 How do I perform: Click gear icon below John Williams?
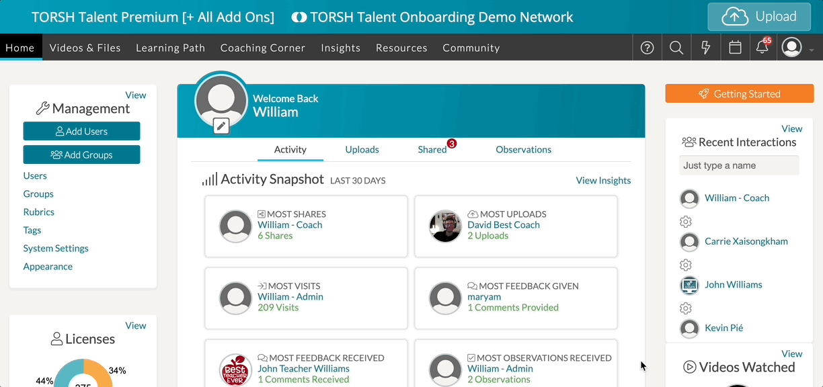click(686, 308)
